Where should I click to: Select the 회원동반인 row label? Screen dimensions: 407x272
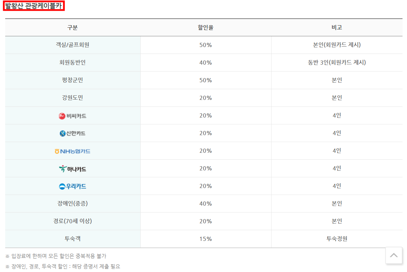(x=72, y=62)
